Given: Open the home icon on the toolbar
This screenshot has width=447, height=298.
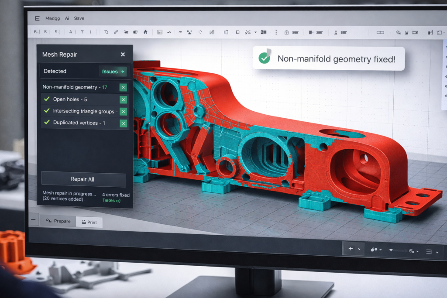Looking at the screenshot, I should tap(145, 32).
